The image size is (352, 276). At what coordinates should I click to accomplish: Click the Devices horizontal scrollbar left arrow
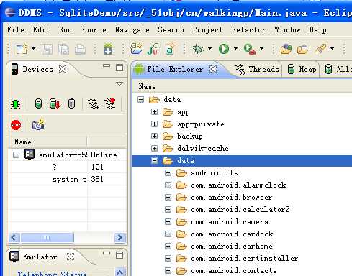tap(14, 238)
